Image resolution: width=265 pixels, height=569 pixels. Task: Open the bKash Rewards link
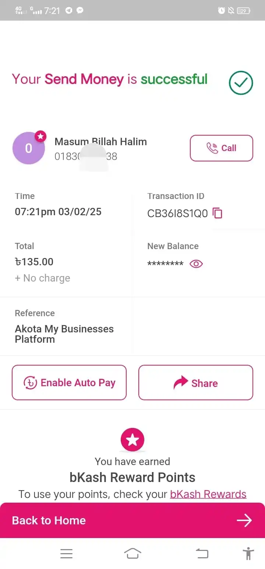coord(208,494)
